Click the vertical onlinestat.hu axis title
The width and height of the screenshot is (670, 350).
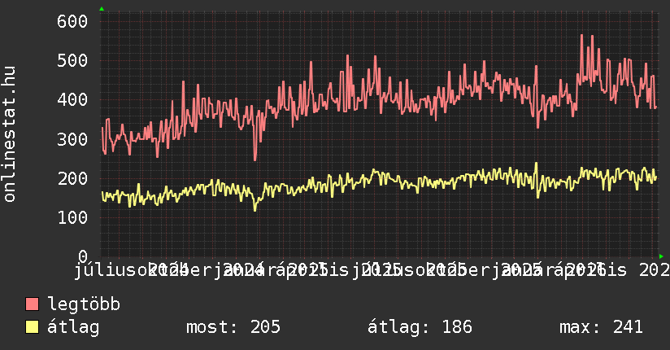pos(9,134)
